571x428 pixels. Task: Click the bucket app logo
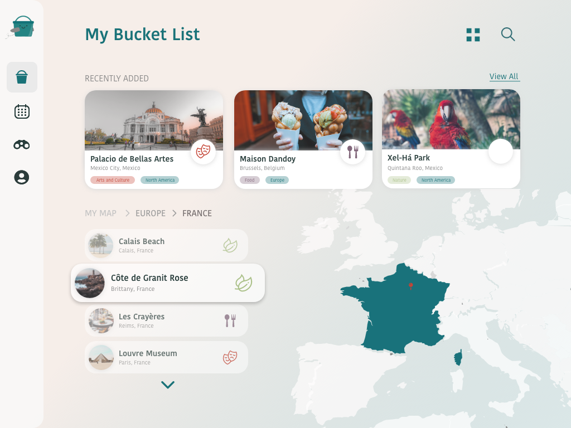tap(22, 27)
